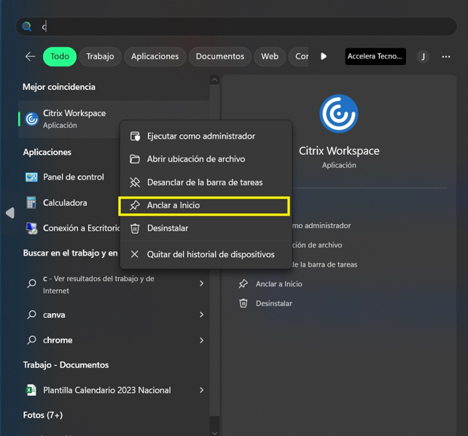Switch to the Documentos filter tab
468x436 pixels.
tap(220, 56)
